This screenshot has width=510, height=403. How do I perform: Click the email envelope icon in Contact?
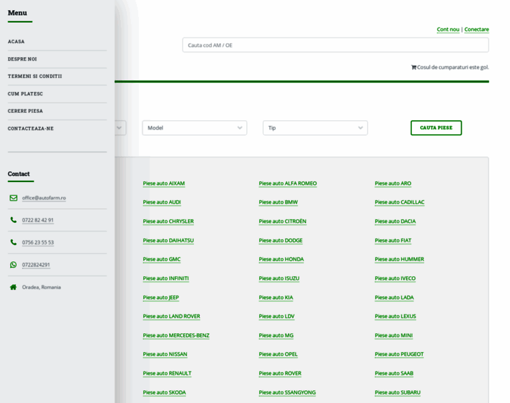point(13,198)
